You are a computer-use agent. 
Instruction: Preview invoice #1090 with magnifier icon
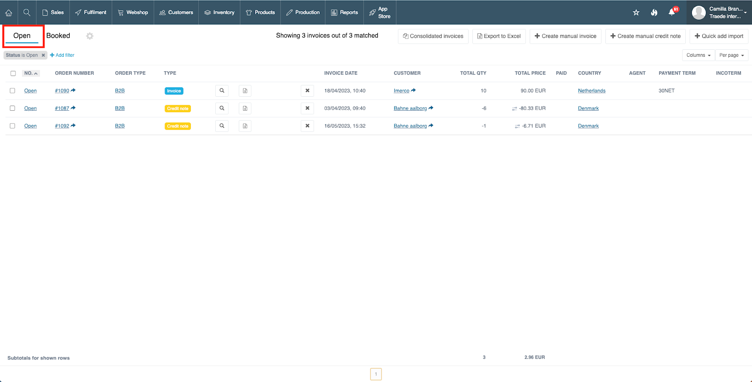click(x=222, y=91)
